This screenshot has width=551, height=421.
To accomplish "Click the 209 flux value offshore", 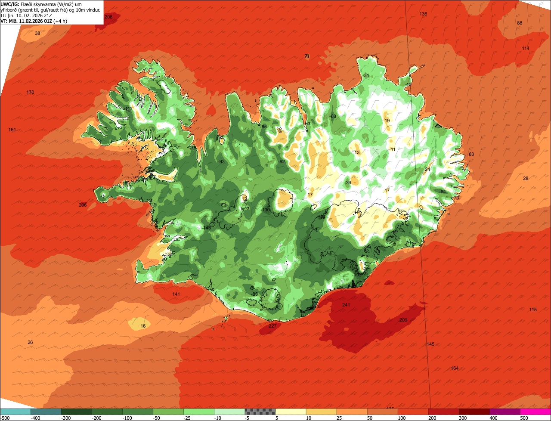I will [x=403, y=320].
